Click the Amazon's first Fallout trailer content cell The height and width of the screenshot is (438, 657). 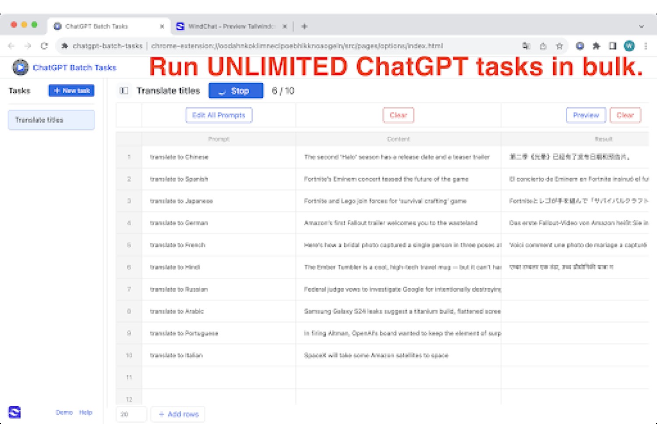[x=399, y=223]
